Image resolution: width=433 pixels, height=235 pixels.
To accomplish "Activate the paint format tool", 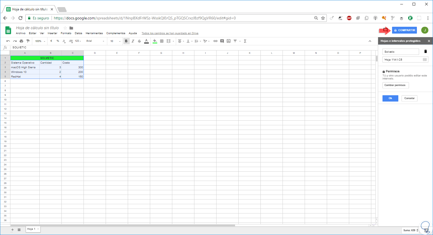I will tap(28, 41).
